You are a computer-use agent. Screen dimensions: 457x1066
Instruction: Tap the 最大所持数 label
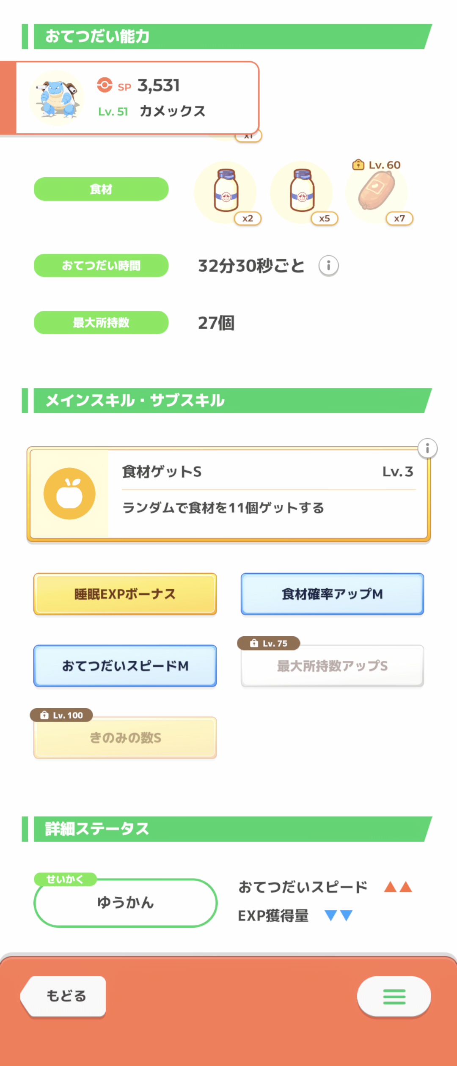point(101,323)
